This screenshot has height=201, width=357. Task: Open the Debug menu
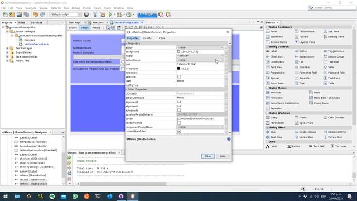pyautogui.click(x=76, y=8)
